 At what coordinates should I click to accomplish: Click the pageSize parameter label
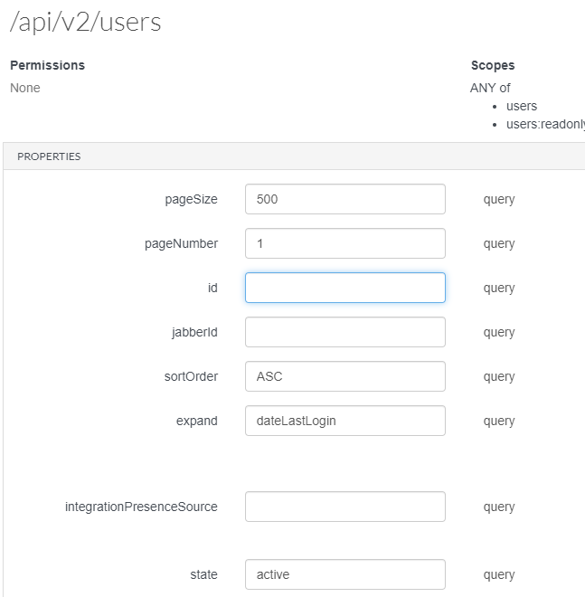coord(192,199)
